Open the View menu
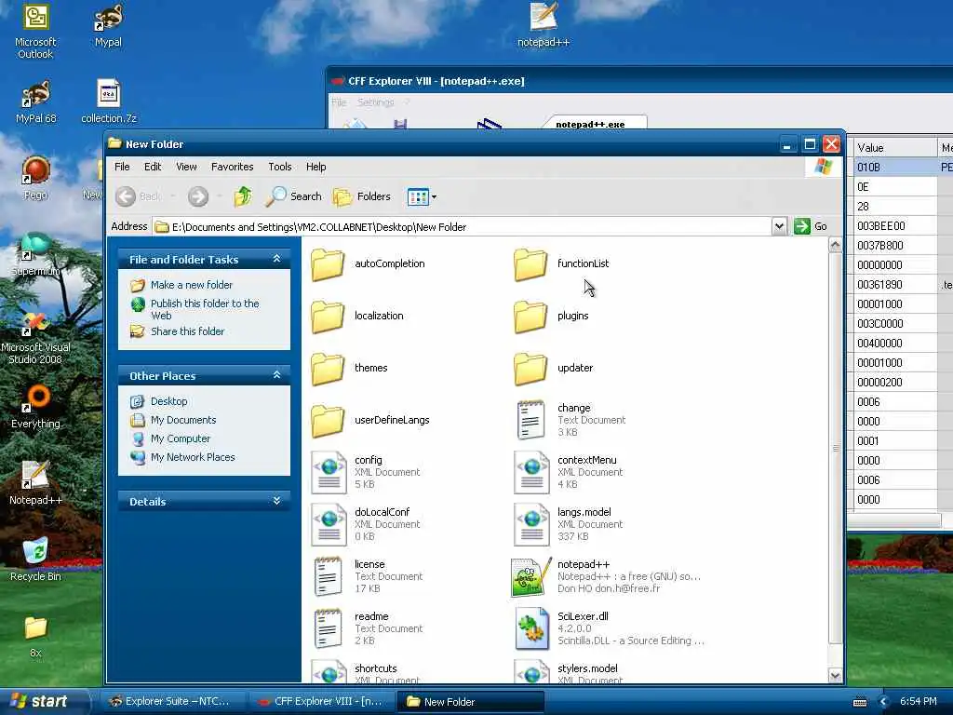Screen dimensions: 953x715 (186, 167)
